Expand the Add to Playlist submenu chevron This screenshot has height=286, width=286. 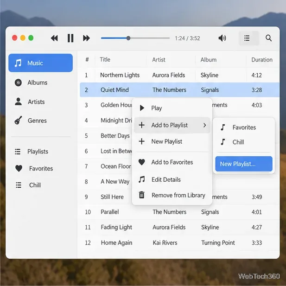point(205,125)
